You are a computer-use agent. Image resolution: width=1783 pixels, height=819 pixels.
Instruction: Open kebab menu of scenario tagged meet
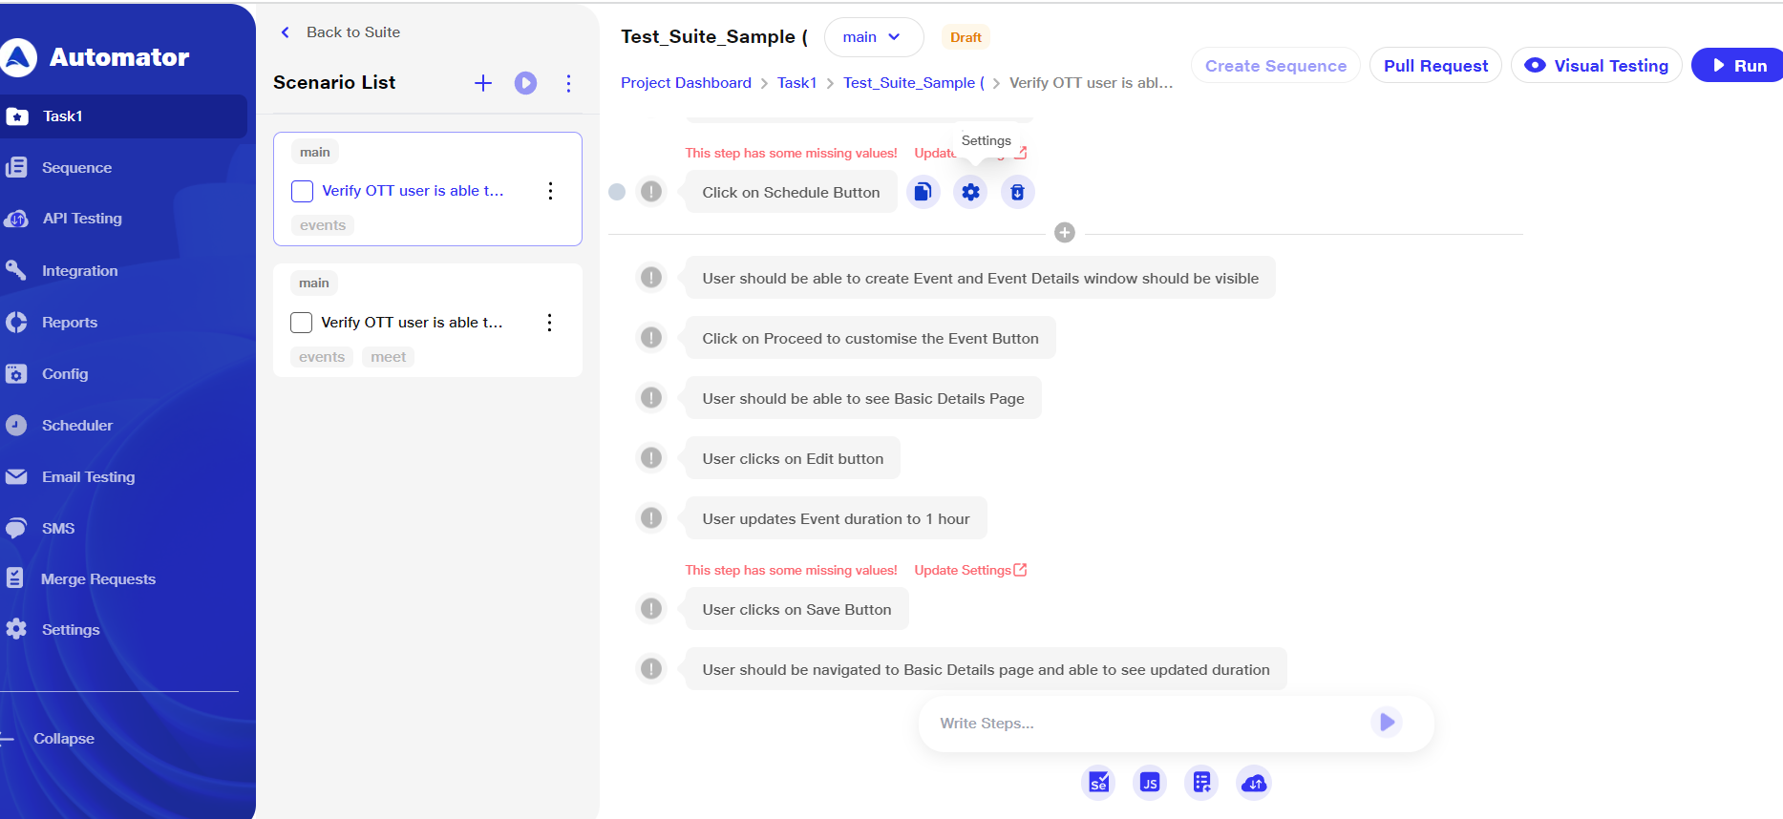[x=549, y=323]
